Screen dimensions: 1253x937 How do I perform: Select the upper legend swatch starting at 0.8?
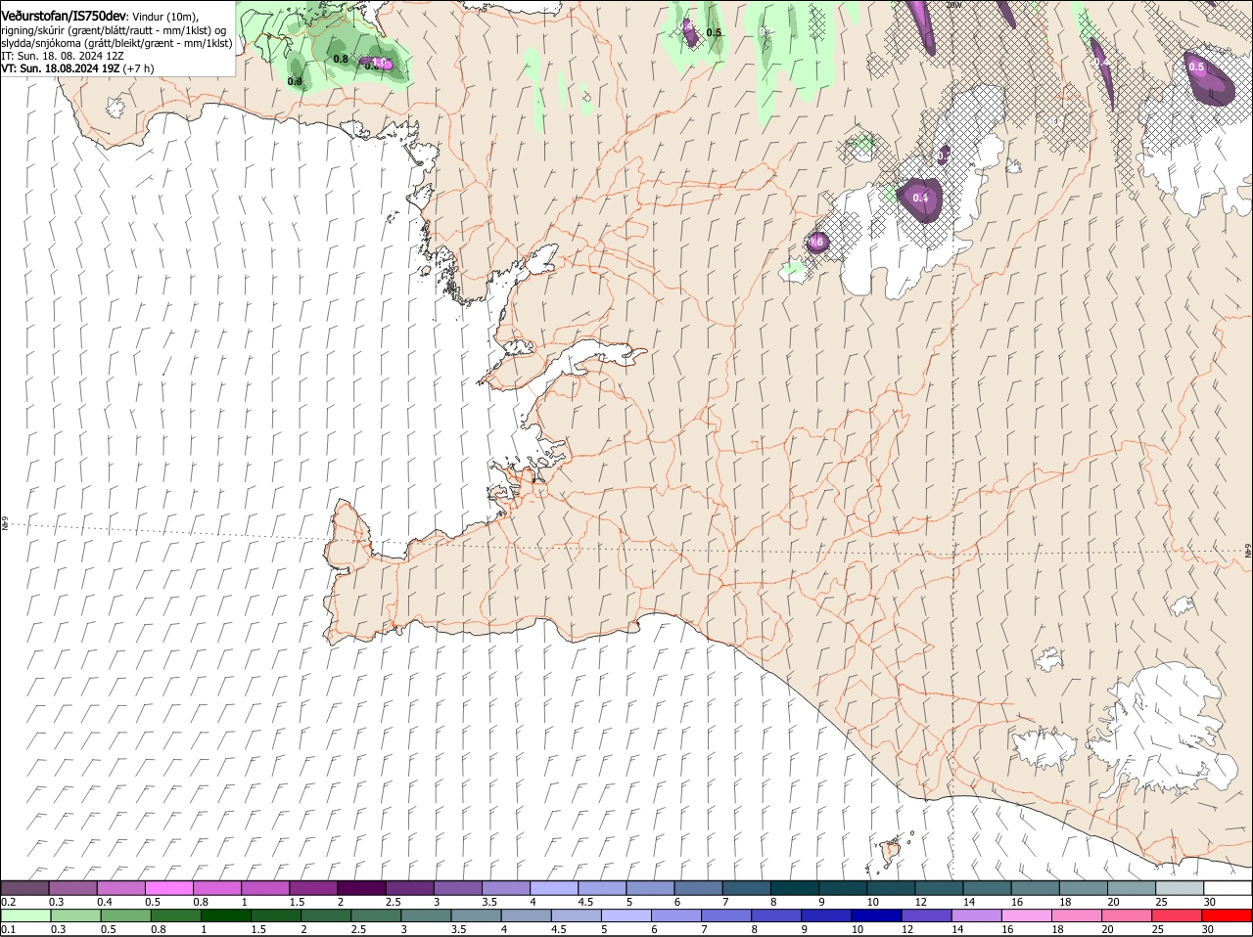tap(216, 887)
